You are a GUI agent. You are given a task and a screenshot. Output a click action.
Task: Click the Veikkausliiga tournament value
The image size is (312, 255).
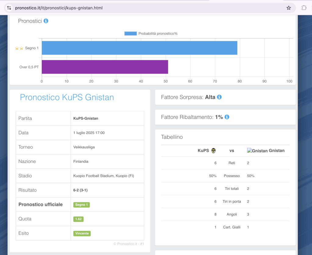pos(84,147)
